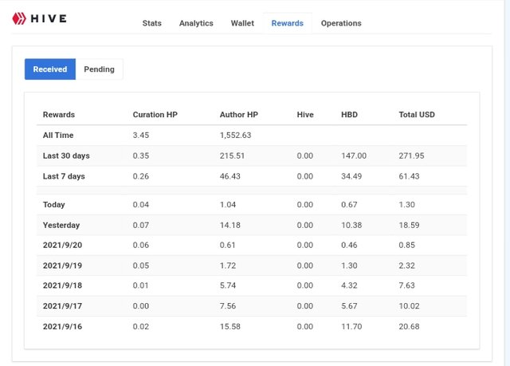Click Today's HBD value 0.67
The image size is (510, 366).
pyautogui.click(x=349, y=205)
